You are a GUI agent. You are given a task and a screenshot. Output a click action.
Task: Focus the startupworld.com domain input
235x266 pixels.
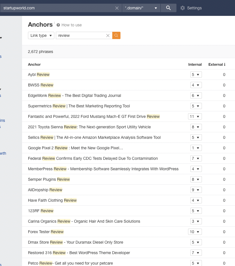[x=58, y=8]
